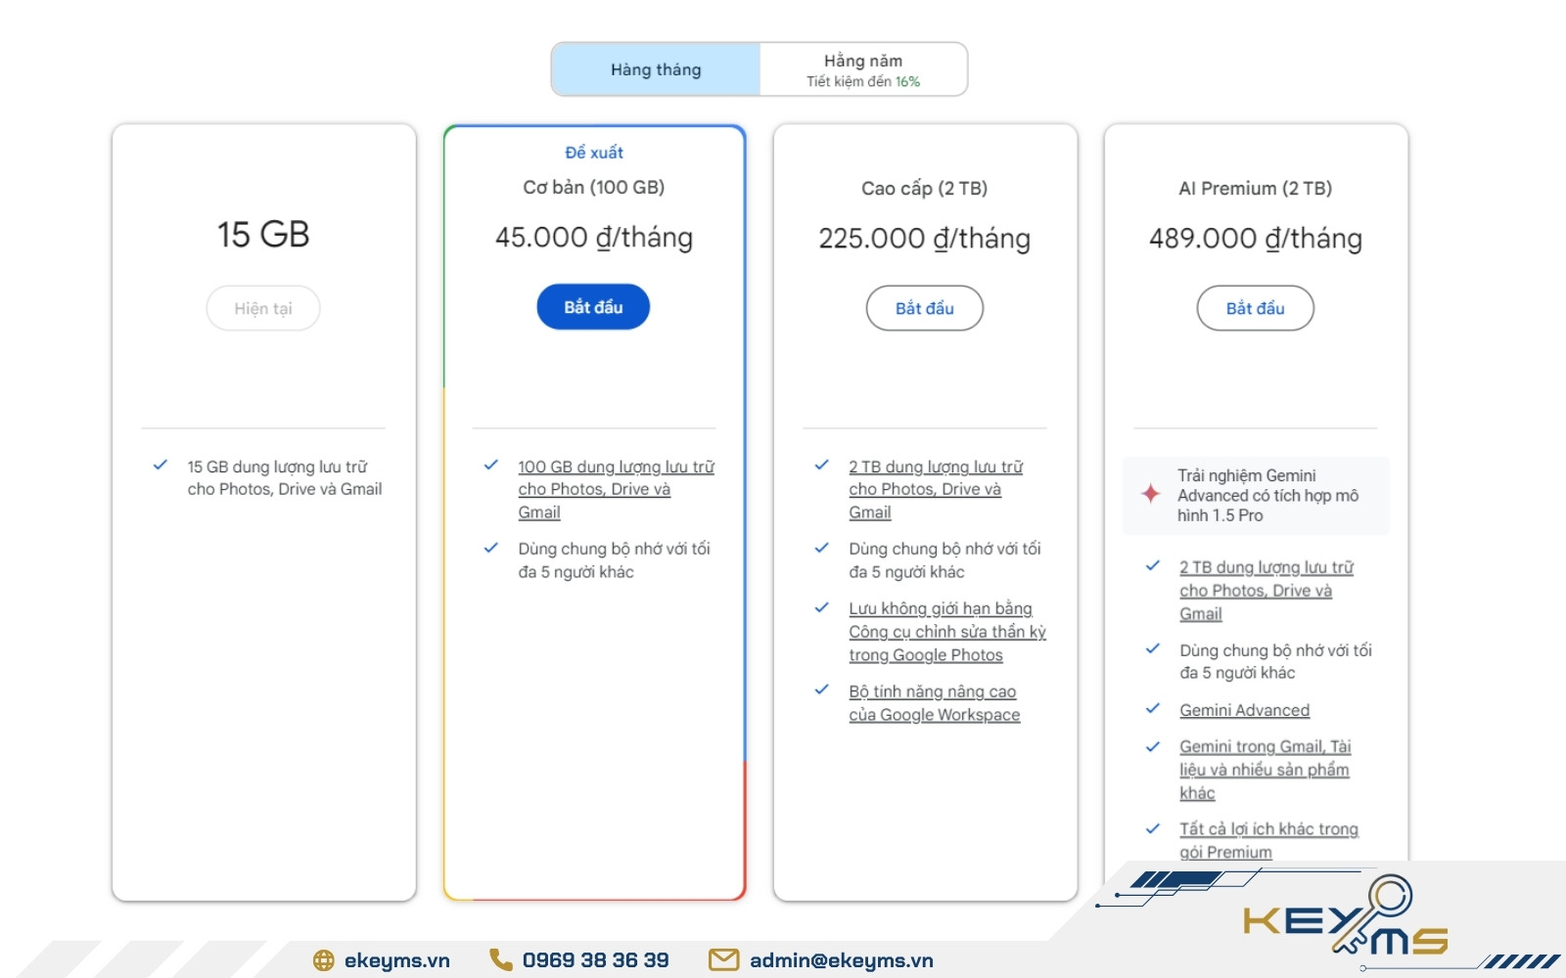Open the Bộ tính năng nâng cao Google Workspace link

(x=934, y=703)
